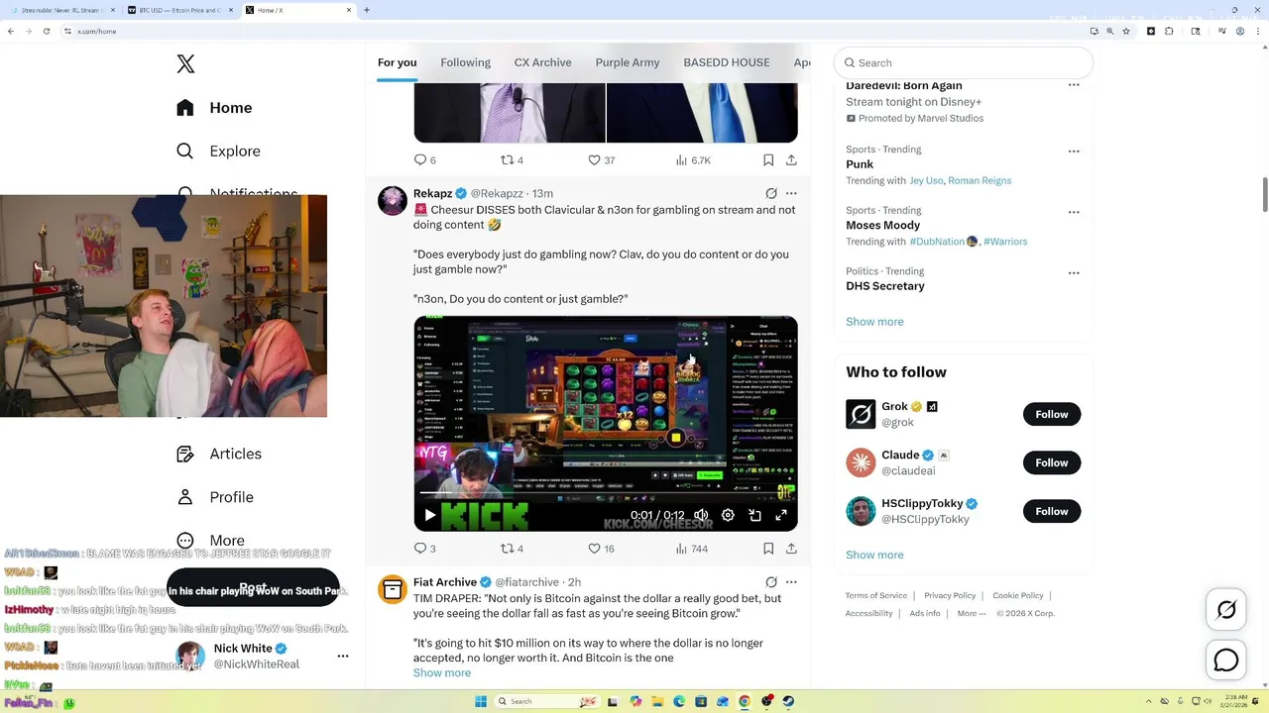1269x713 pixels.
Task: Open more options on Fiat Archive post
Action: (x=791, y=582)
